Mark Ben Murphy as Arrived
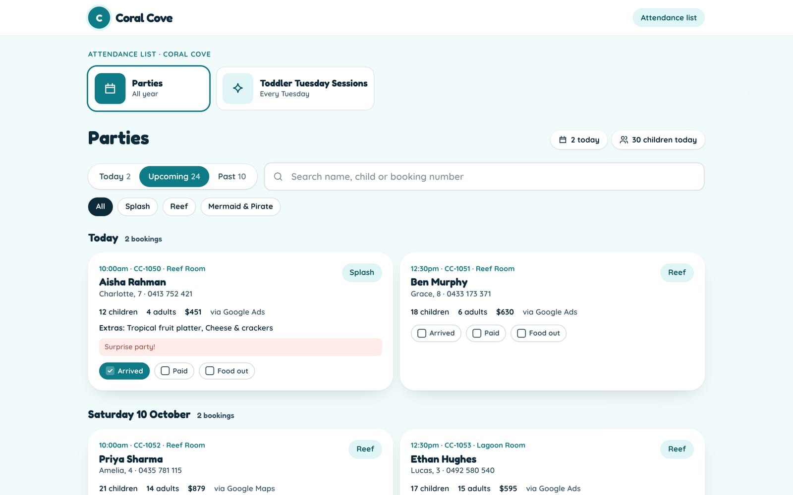793x495 pixels. pyautogui.click(x=436, y=333)
